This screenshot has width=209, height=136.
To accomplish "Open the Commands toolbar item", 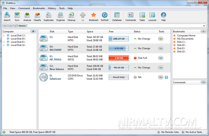I will click(x=130, y=16).
